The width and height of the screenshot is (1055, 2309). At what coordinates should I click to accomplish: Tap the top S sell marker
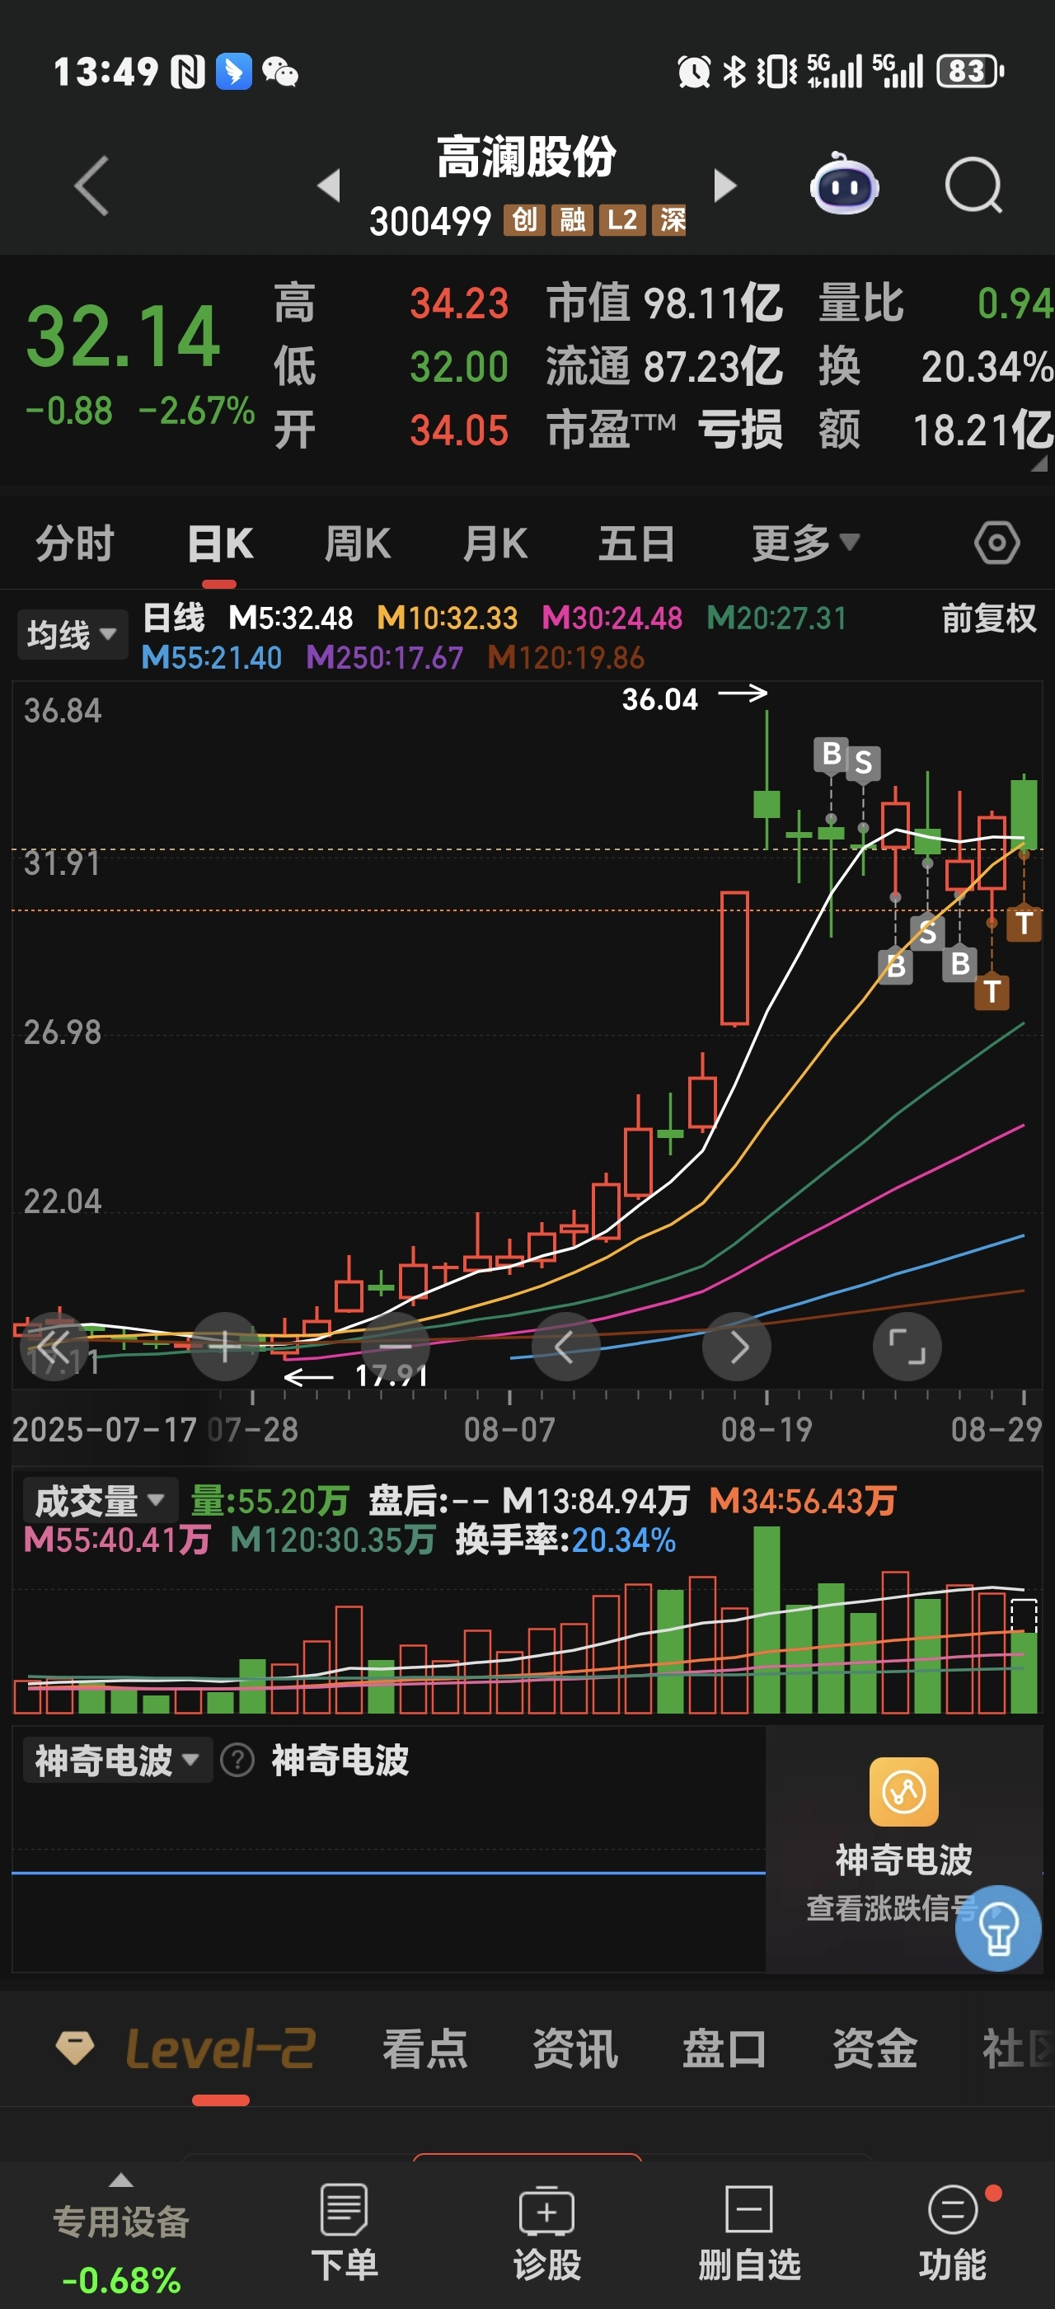pyautogui.click(x=863, y=763)
